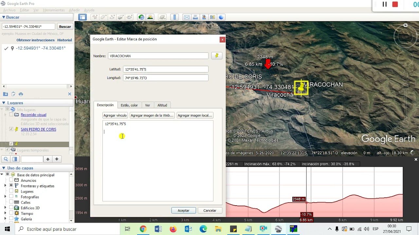Viewport: 419px width, 235px height.
Task: Click the move up arrow in Lugares
Action: (x=48, y=159)
